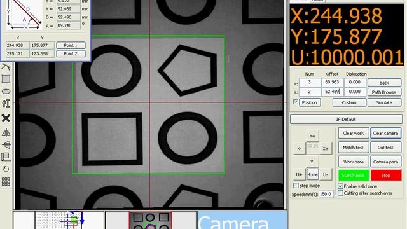Image resolution: width=407 pixels, height=229 pixels.
Task: Click the jog step field between X- and X+
Action: pos(312,148)
